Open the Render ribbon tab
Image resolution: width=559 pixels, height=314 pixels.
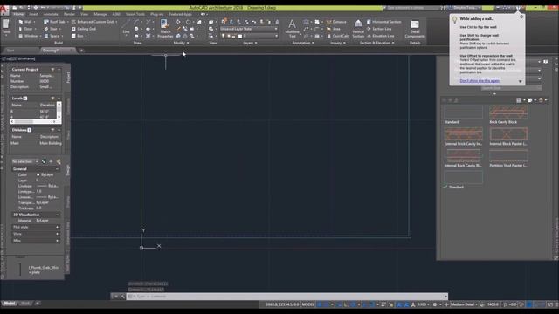point(69,14)
